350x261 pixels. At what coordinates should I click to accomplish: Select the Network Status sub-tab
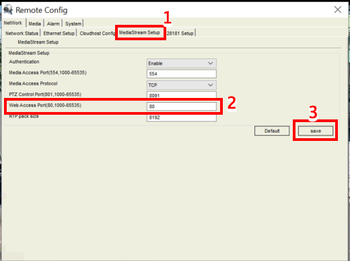22,34
